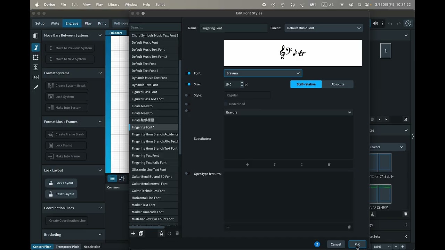Enable the Underlined checkbox
The height and width of the screenshot is (250, 445).
(226, 104)
